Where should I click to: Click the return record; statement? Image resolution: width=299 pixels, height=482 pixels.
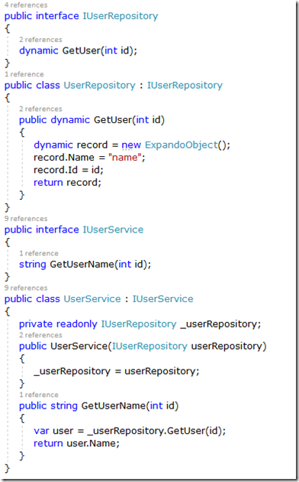tap(67, 183)
